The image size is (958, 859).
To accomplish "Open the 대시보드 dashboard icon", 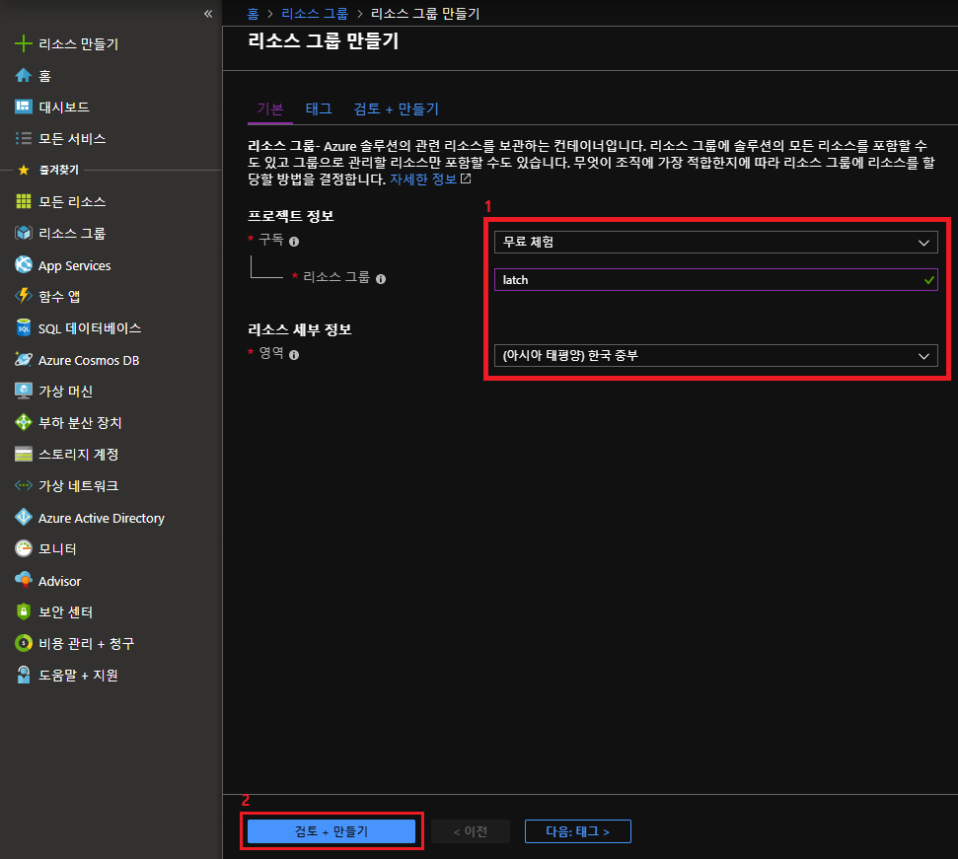I will coord(24,107).
